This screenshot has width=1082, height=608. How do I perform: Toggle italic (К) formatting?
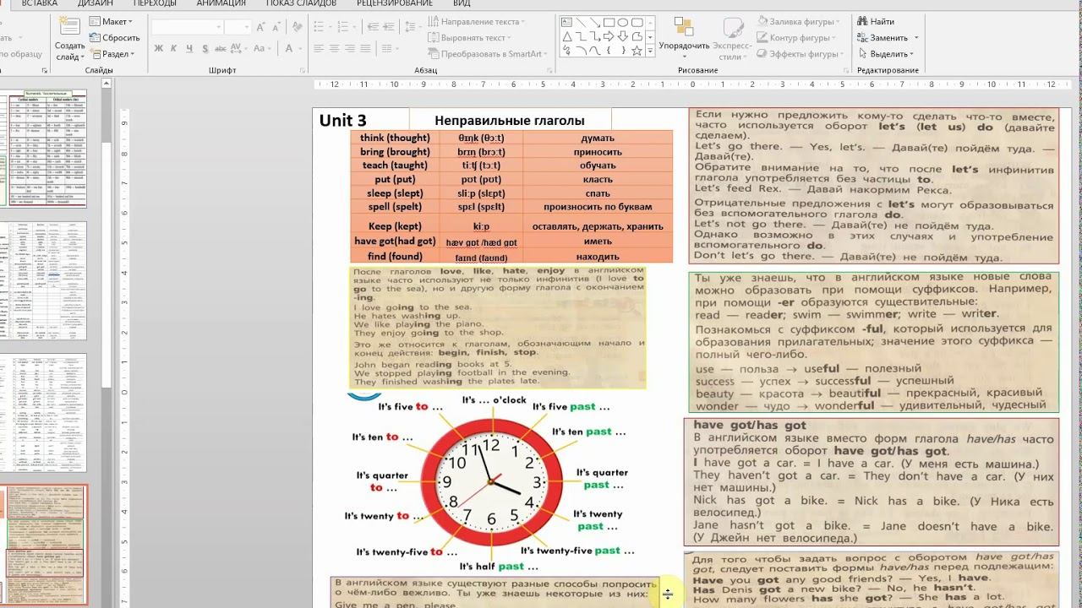(173, 48)
